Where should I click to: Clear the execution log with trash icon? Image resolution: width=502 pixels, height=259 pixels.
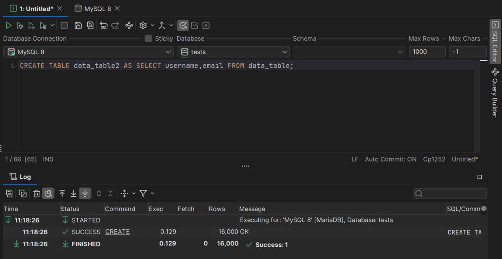[36, 193]
